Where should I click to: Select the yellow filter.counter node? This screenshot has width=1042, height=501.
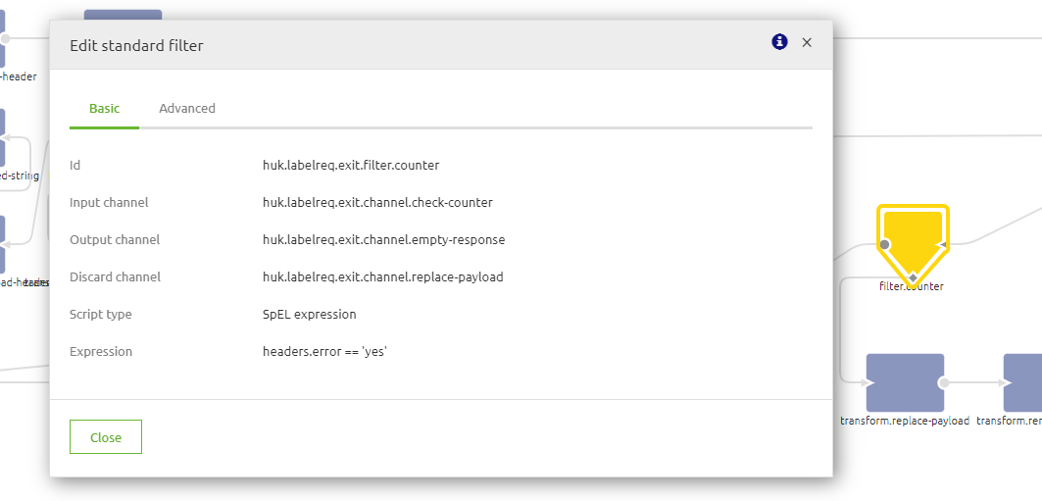point(913,233)
